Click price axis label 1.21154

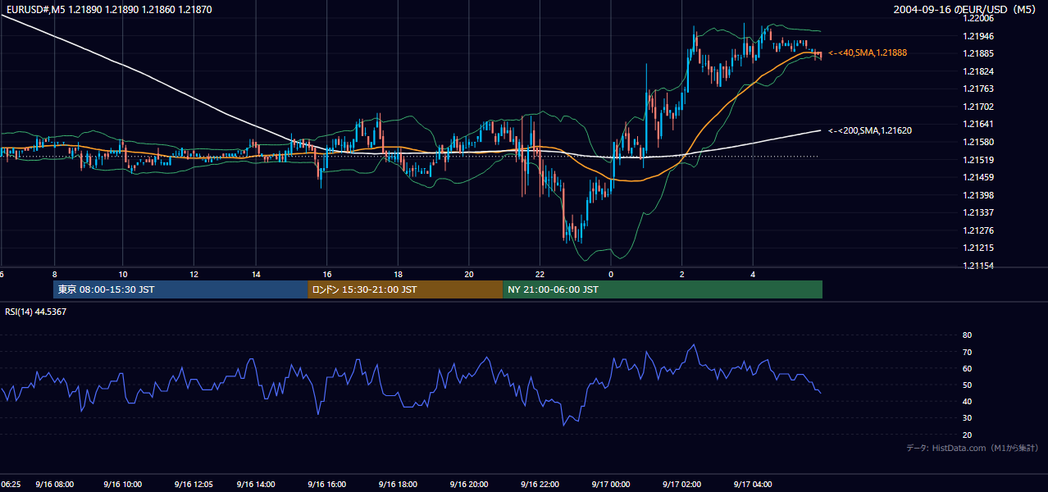point(977,266)
